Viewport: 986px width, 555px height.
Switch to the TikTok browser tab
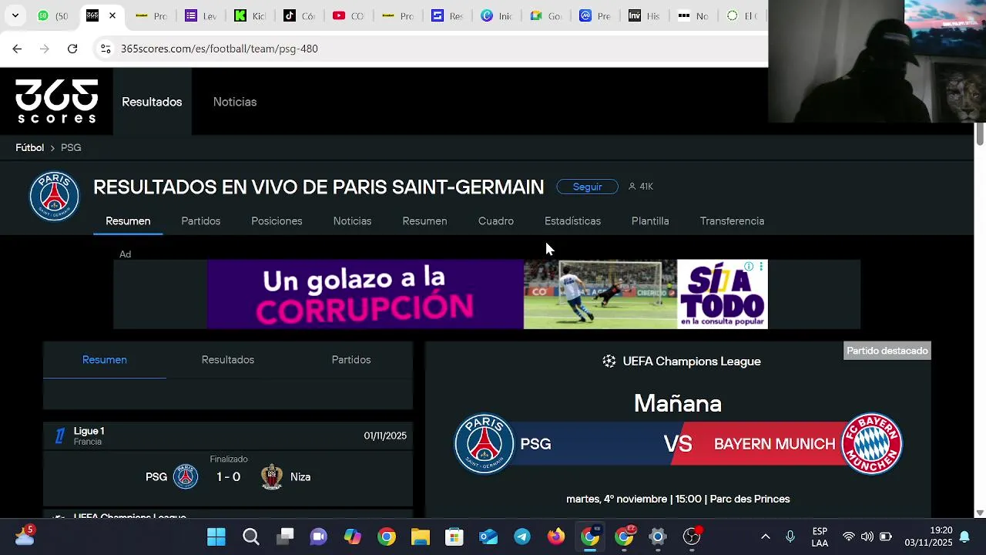coord(298,15)
